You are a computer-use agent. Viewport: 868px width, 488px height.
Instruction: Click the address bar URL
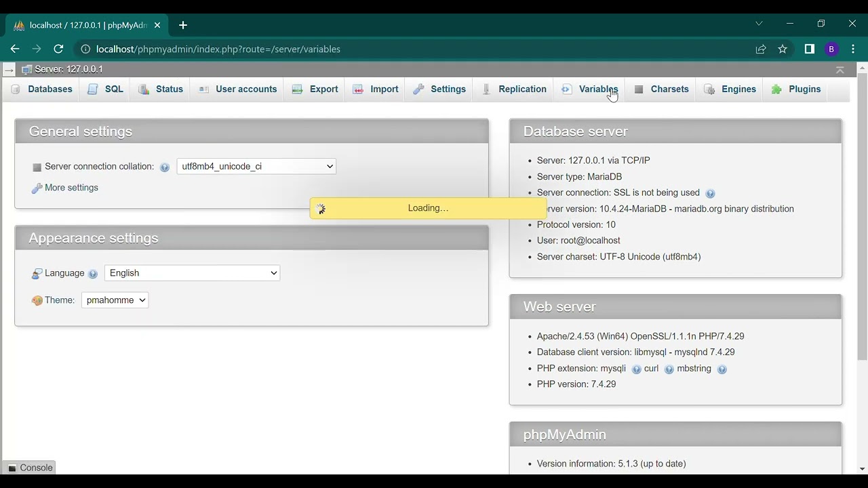[x=218, y=49]
